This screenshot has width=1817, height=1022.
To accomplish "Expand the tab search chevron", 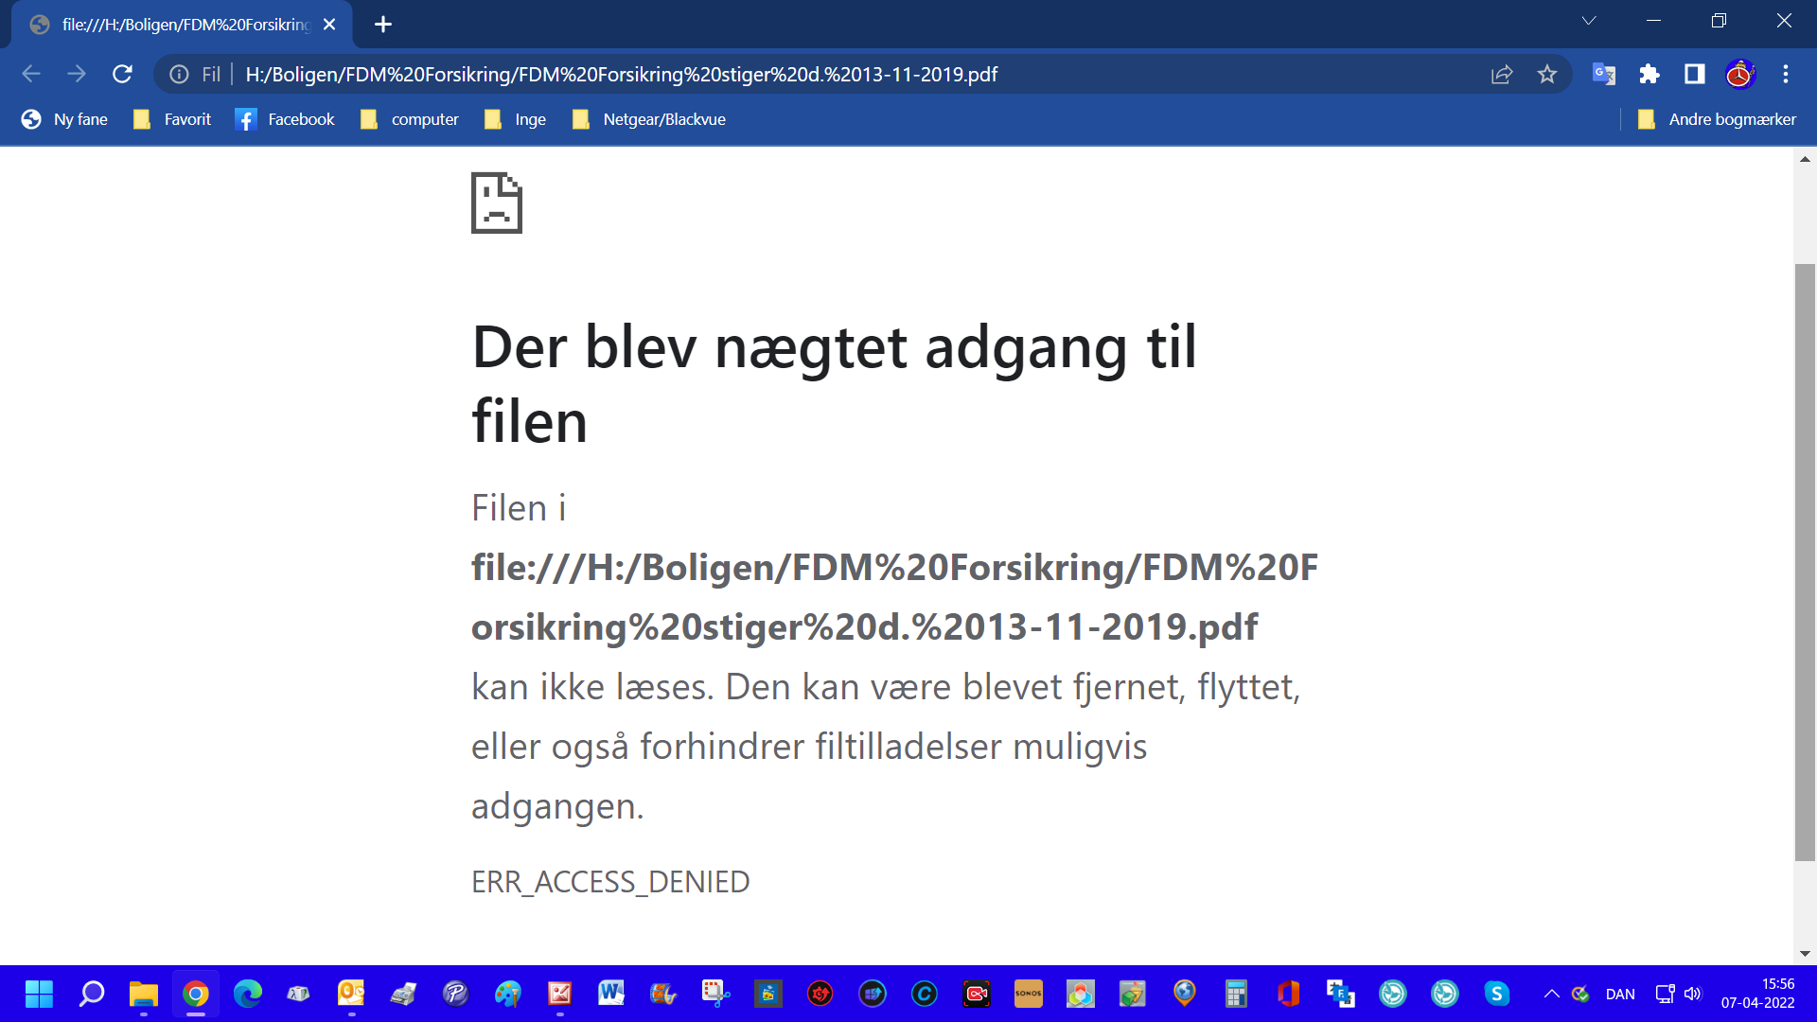I will (x=1589, y=21).
